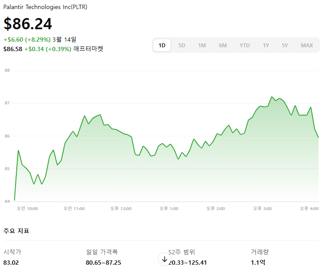Image resolution: width=328 pixels, height=272 pixels.
Task: Click the 주요 지표 section heading
Action: [16, 231]
